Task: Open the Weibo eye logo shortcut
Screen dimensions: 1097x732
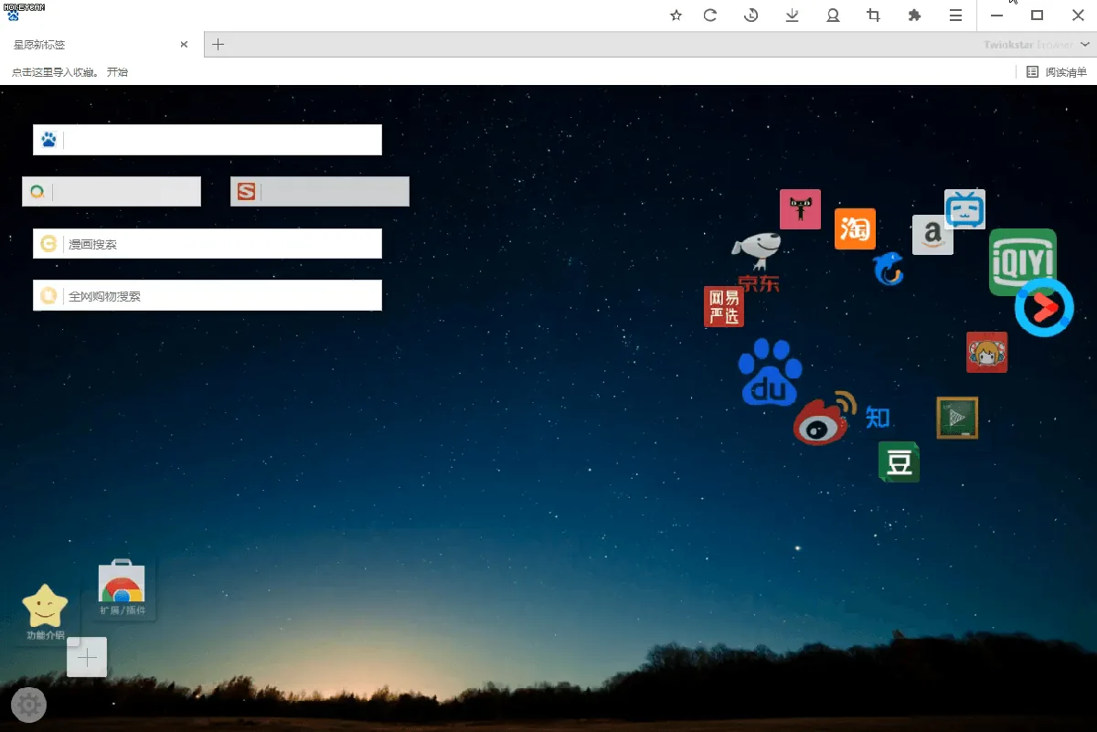Action: click(824, 419)
